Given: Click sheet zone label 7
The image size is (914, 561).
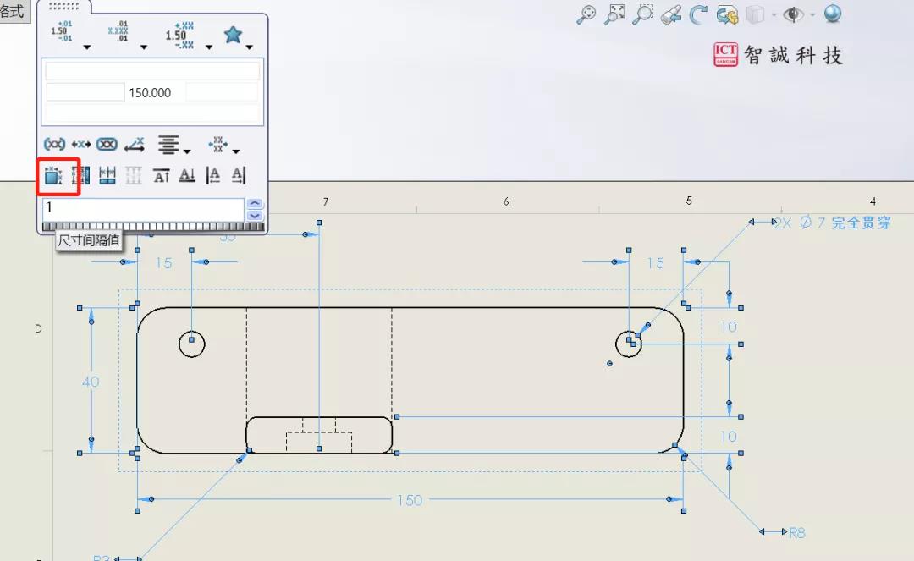Looking at the screenshot, I should click(x=326, y=201).
